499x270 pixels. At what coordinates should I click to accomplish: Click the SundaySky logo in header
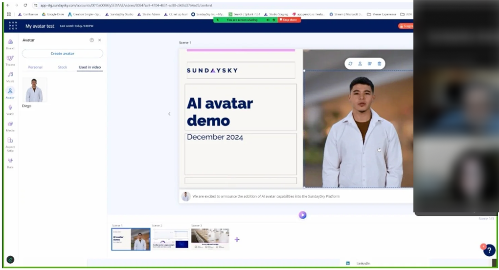click(13, 26)
